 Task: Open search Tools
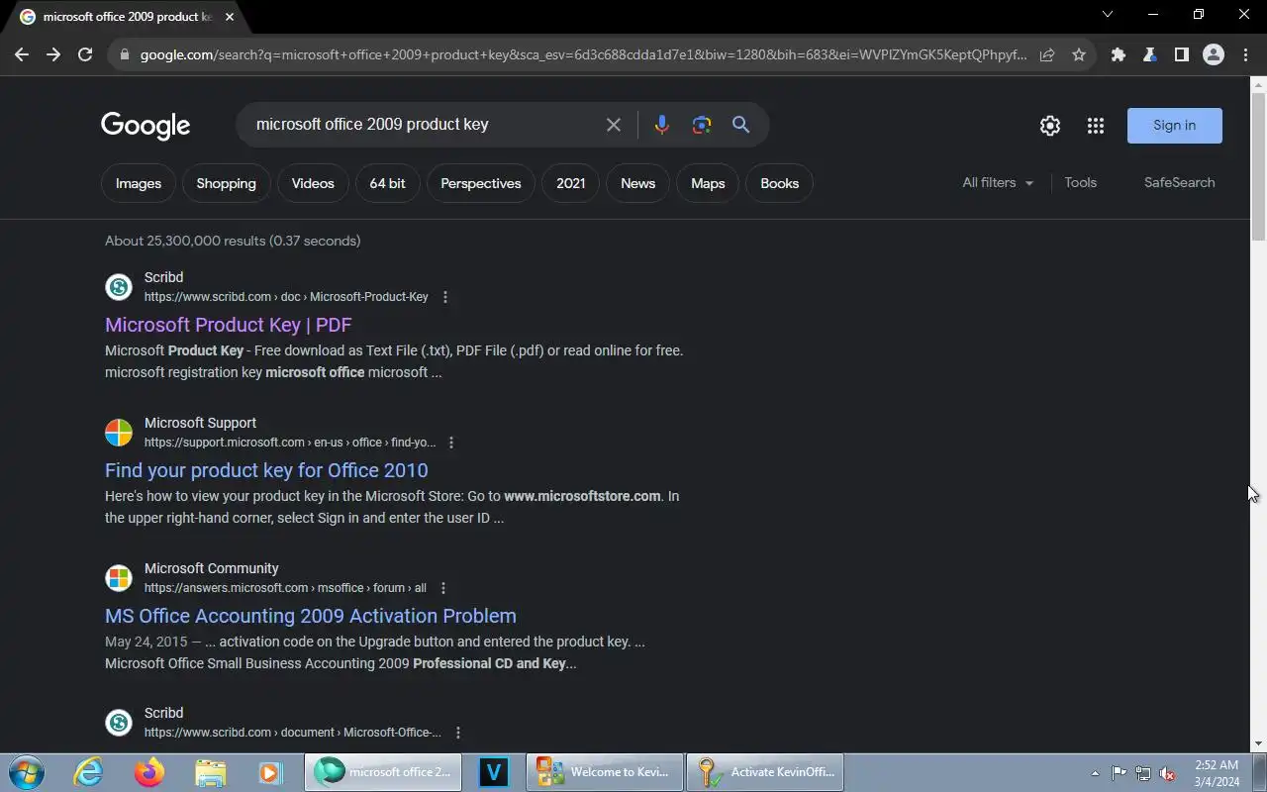point(1080,183)
